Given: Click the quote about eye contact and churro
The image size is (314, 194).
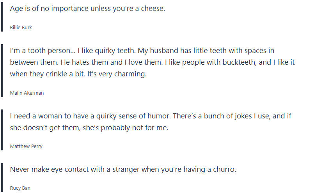Looking at the screenshot, I should (123, 169).
